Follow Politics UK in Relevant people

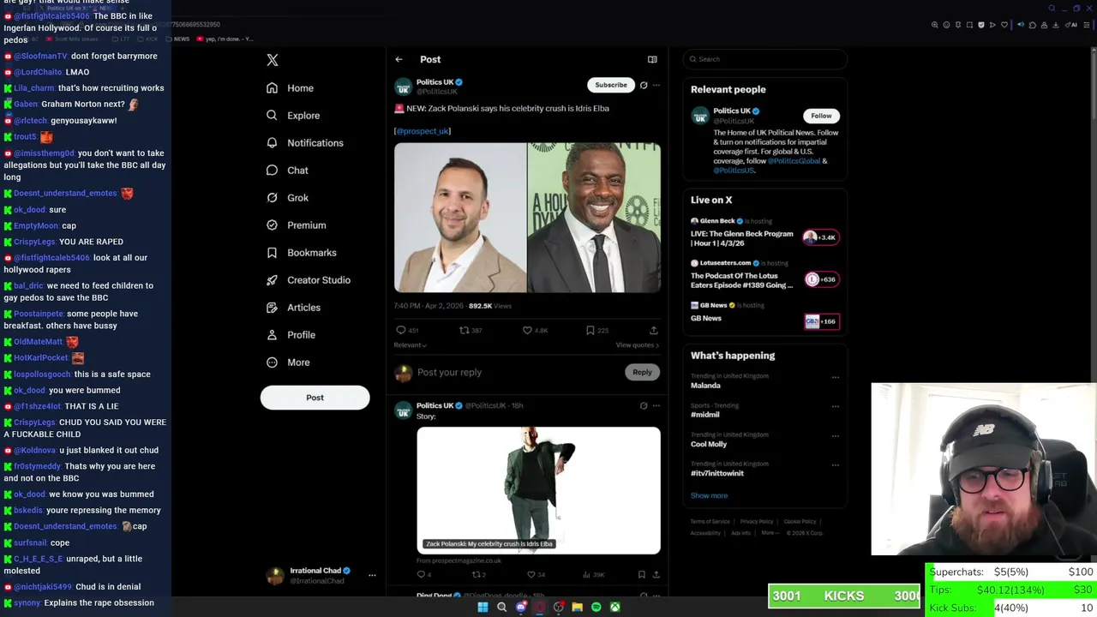coord(821,116)
